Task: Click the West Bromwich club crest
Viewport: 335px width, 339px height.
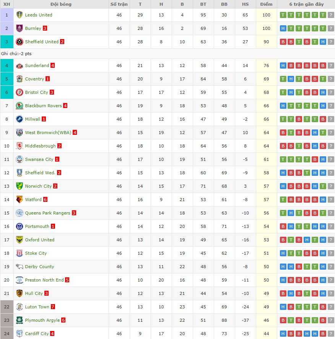Action: click(20, 133)
